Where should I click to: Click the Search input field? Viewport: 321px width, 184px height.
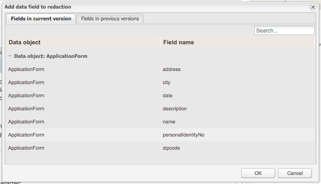[x=284, y=31]
